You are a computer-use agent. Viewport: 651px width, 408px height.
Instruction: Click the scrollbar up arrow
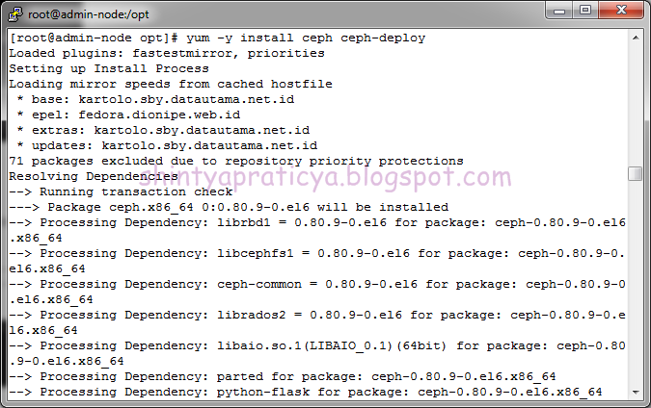(636, 38)
